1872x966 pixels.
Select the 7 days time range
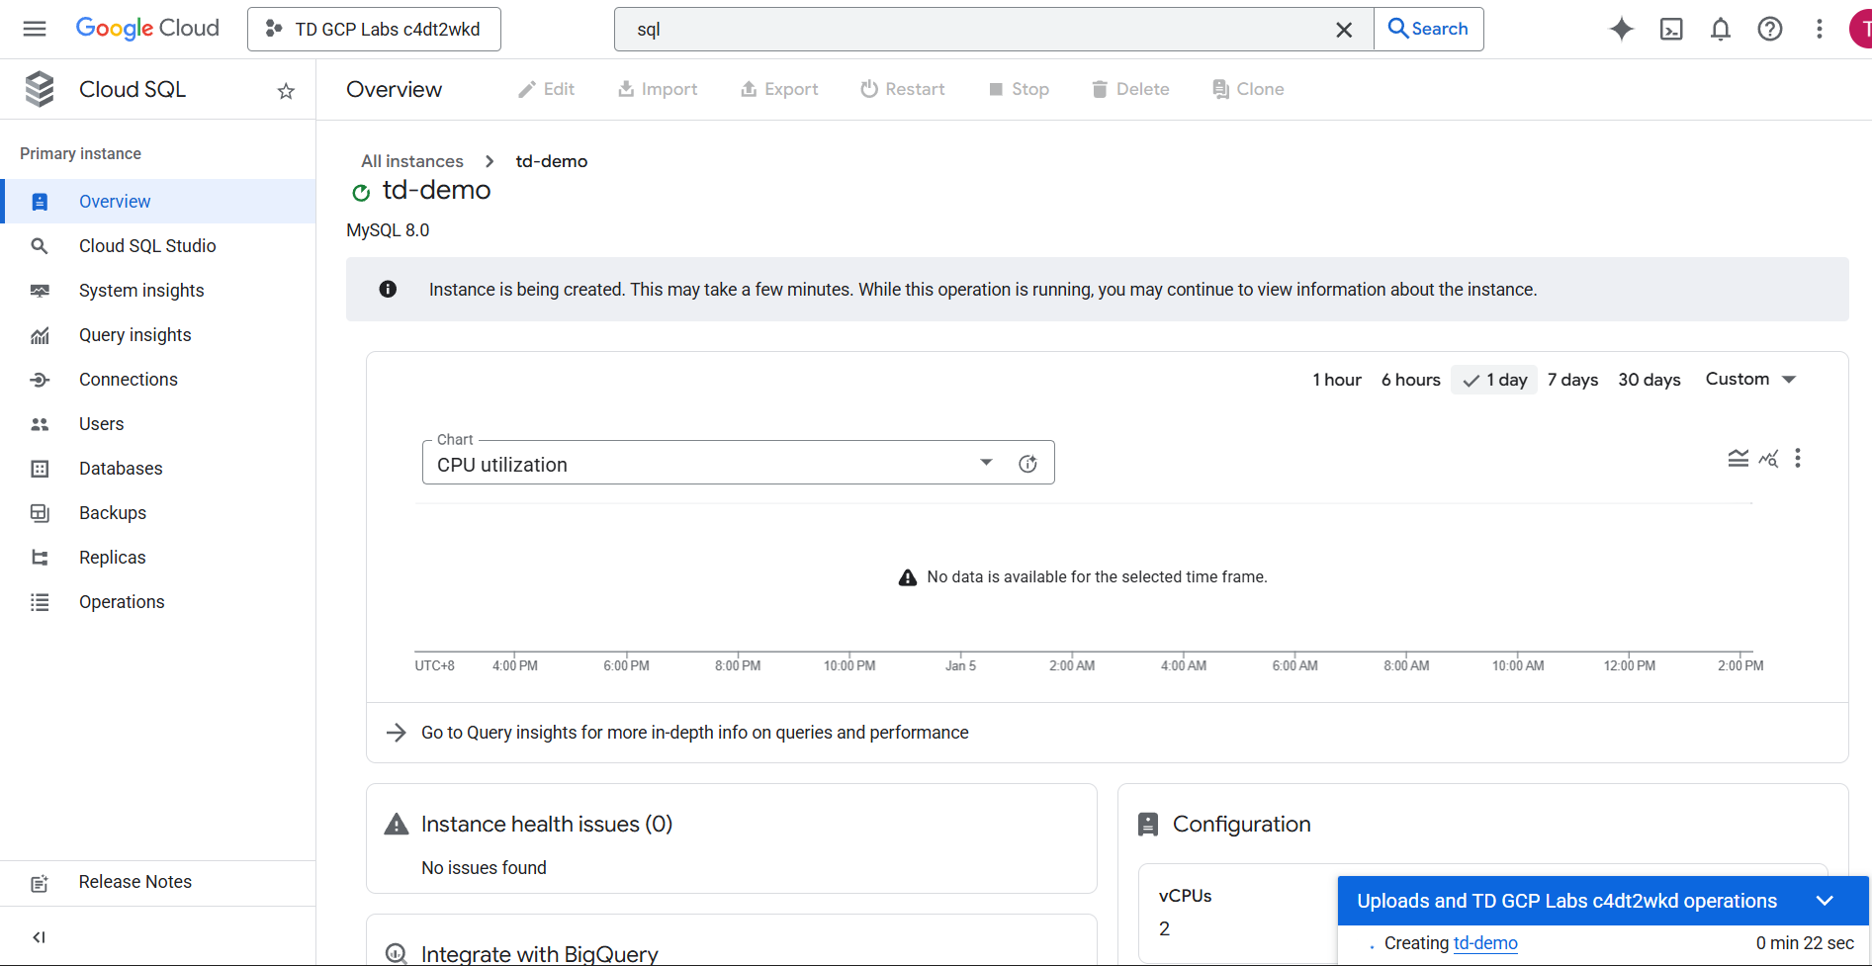click(x=1572, y=380)
